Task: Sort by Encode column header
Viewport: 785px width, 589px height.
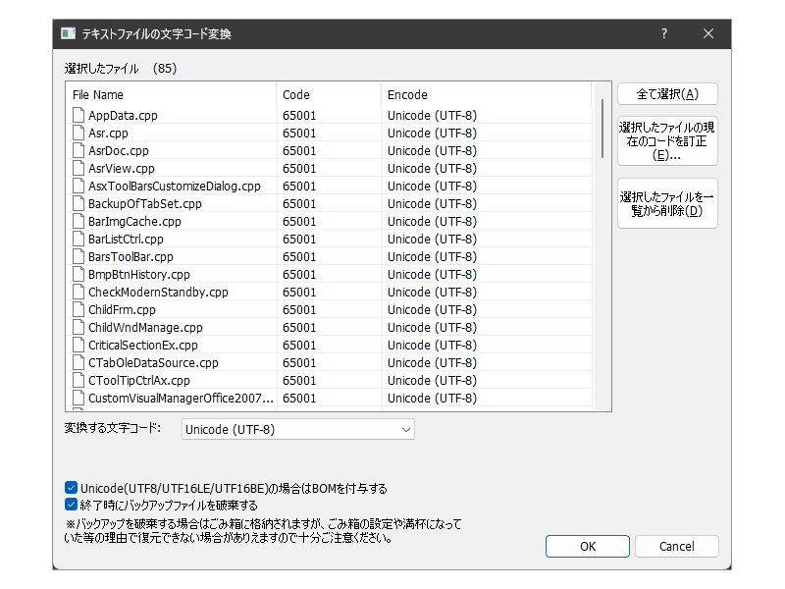Action: pos(486,94)
